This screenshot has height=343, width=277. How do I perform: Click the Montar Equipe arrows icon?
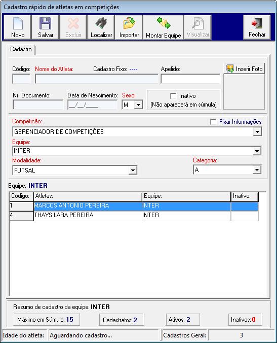163,23
